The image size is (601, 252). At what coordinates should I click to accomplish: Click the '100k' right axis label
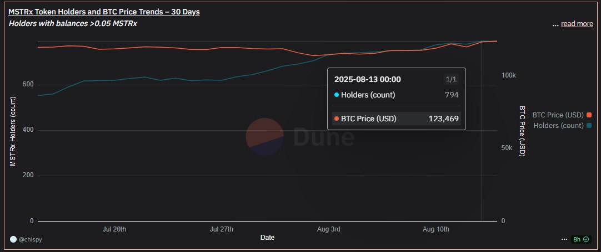[x=509, y=75]
